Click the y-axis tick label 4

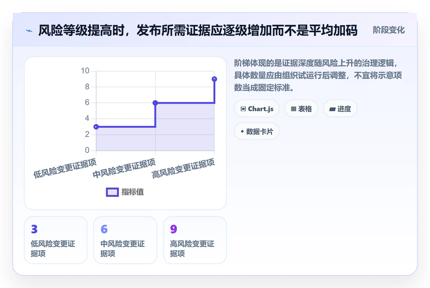coord(87,119)
